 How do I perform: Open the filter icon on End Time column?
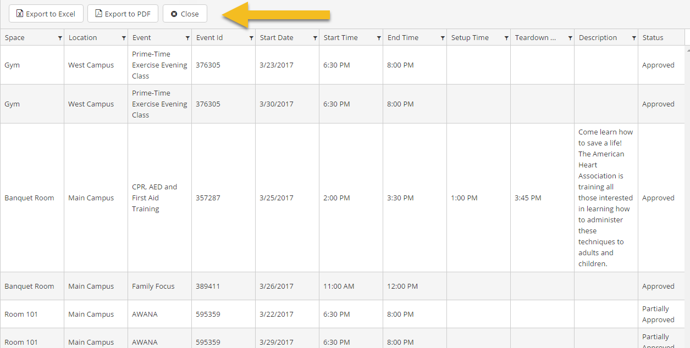click(443, 38)
